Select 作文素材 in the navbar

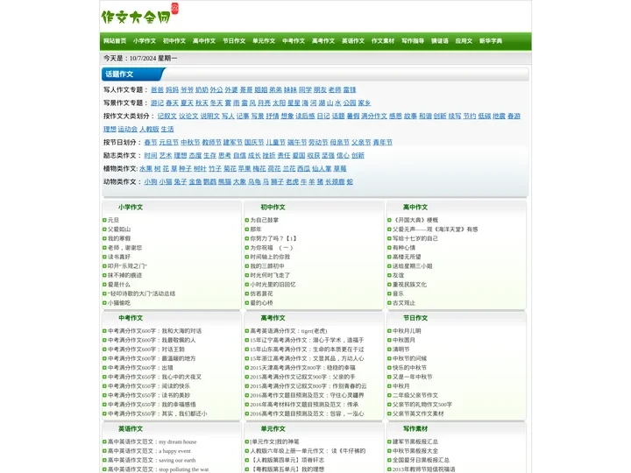point(383,41)
